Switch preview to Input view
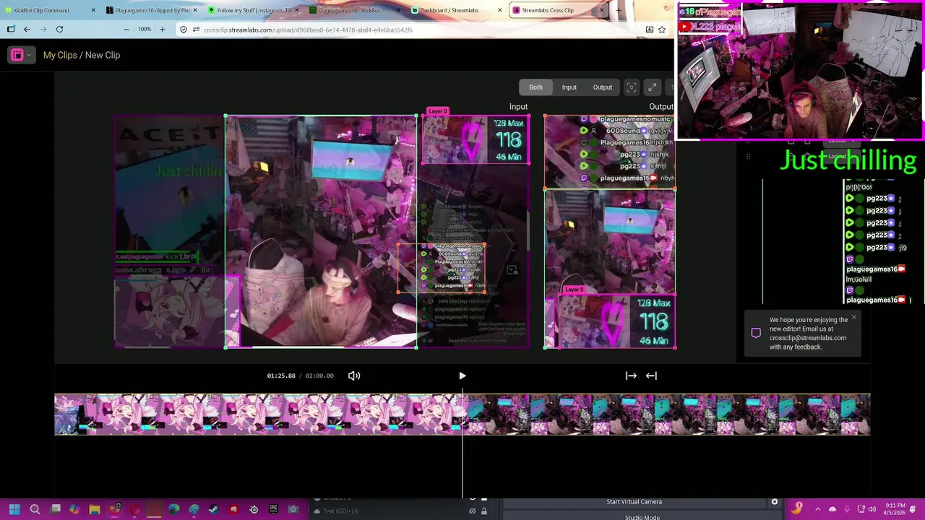 (569, 87)
